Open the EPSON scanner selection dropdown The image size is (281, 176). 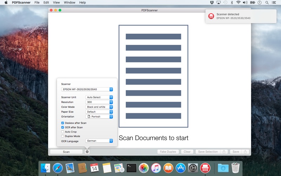point(87,89)
